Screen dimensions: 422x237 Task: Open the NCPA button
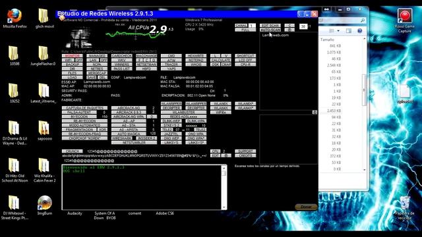click(x=97, y=65)
